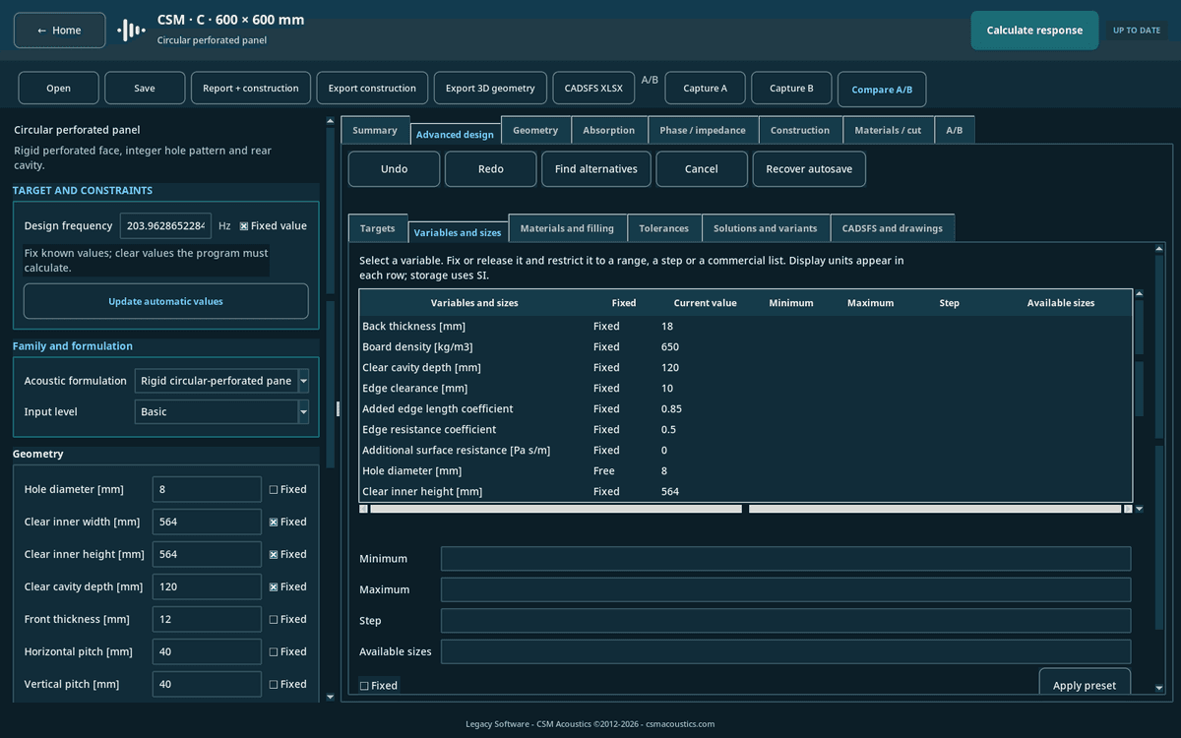Tick the Fixed box for Front thickness
The height and width of the screenshot is (738, 1181).
(x=274, y=620)
